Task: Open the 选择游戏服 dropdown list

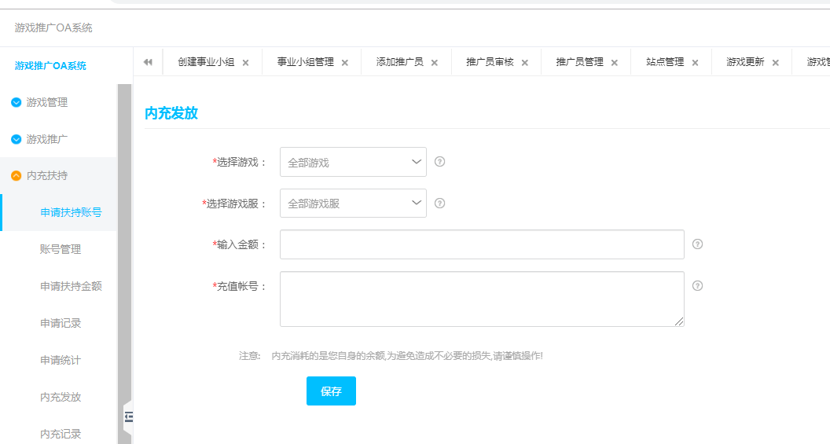Action: click(353, 203)
